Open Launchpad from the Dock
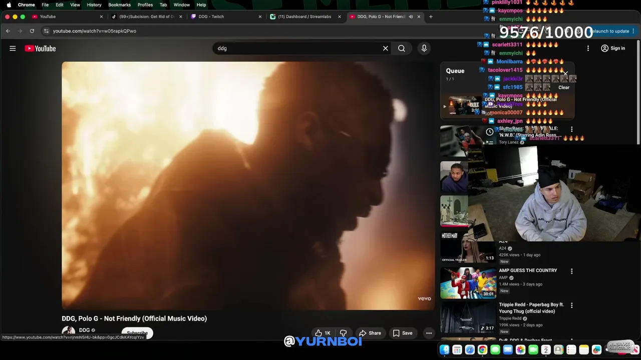The height and width of the screenshot is (360, 641). (x=457, y=350)
